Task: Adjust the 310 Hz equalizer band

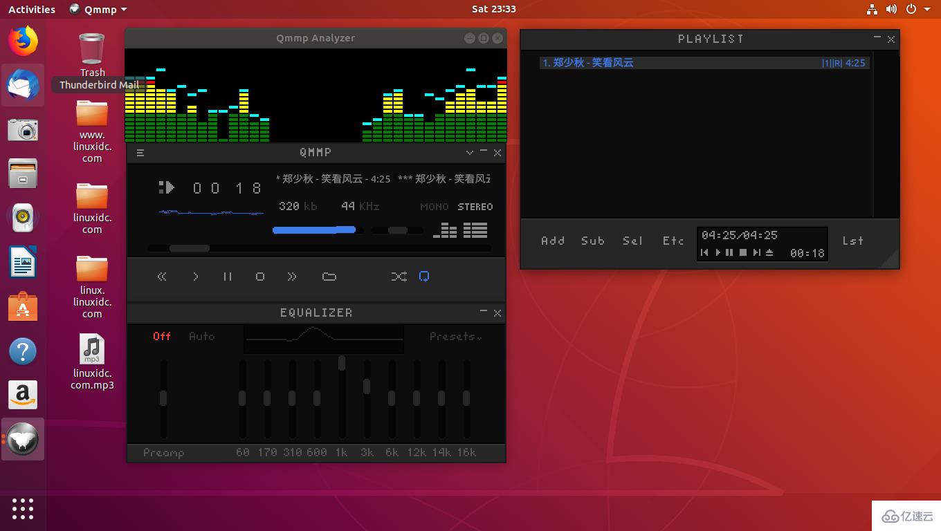Action: [x=292, y=399]
